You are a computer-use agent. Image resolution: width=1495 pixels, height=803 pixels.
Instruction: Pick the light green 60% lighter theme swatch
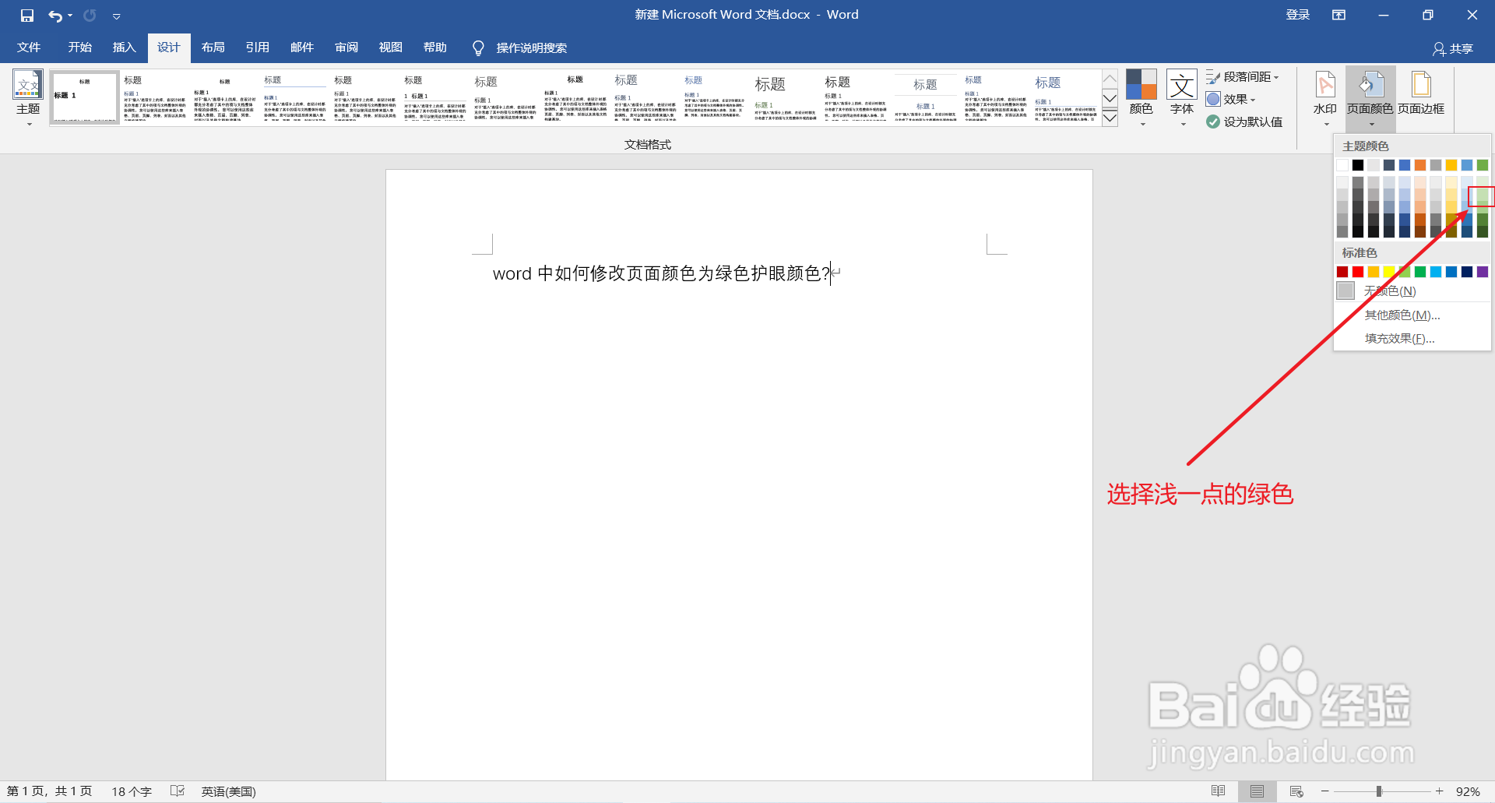coord(1483,195)
